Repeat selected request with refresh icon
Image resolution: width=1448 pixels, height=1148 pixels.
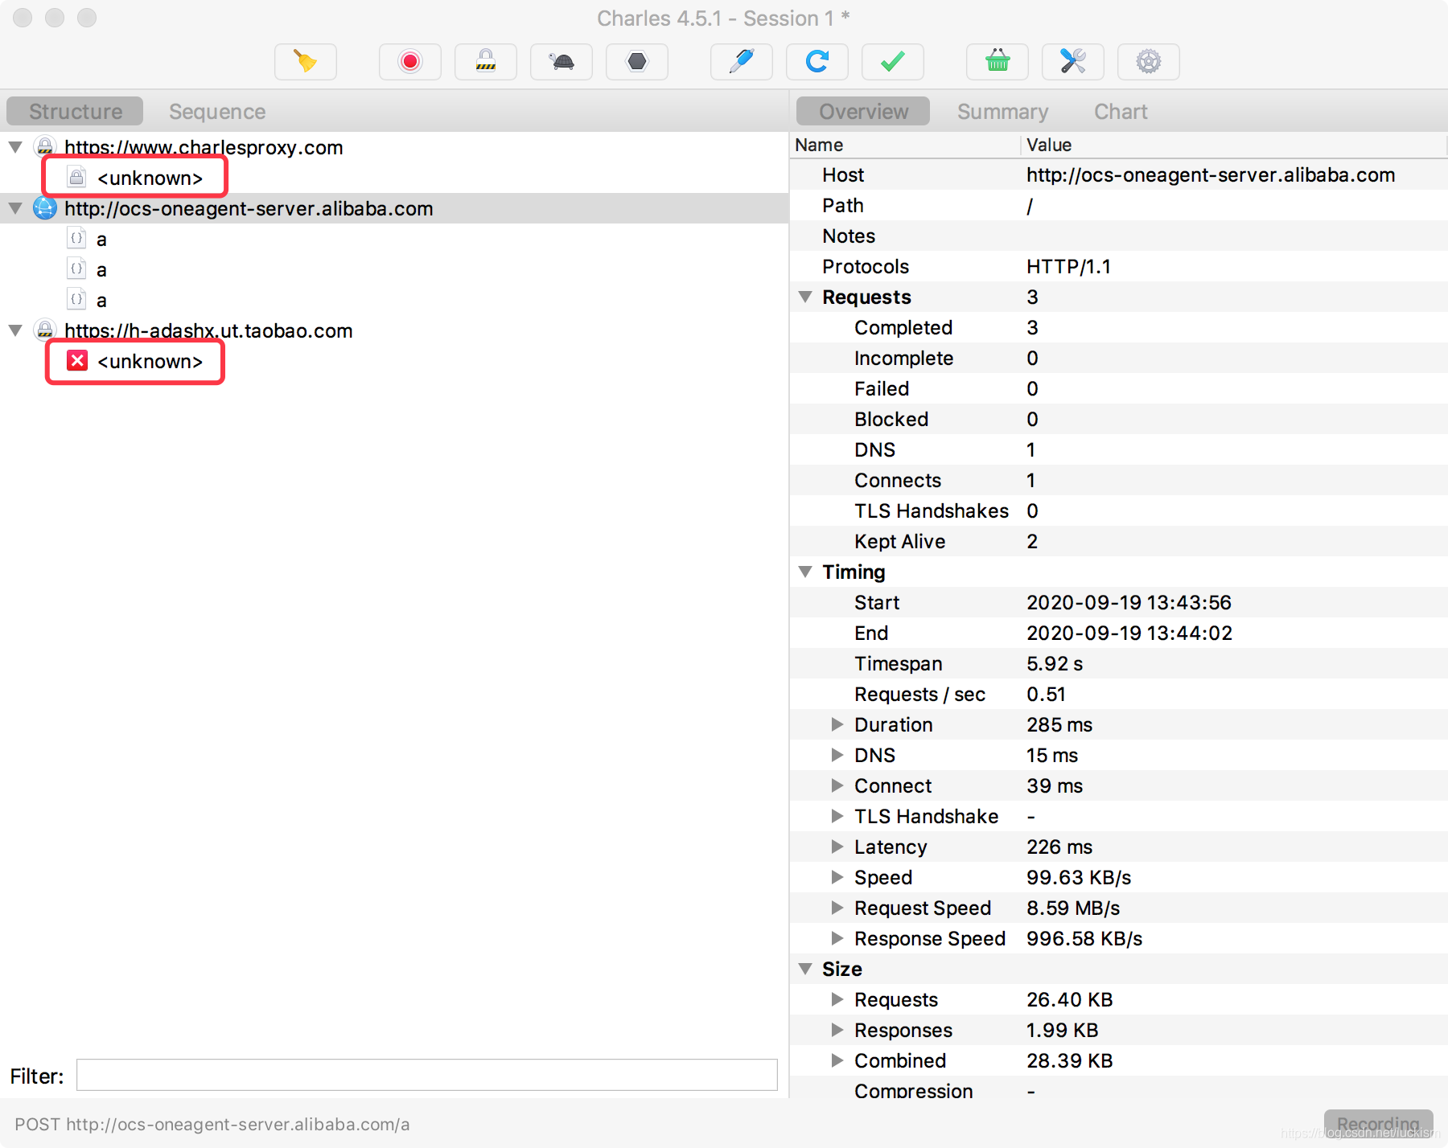[817, 62]
